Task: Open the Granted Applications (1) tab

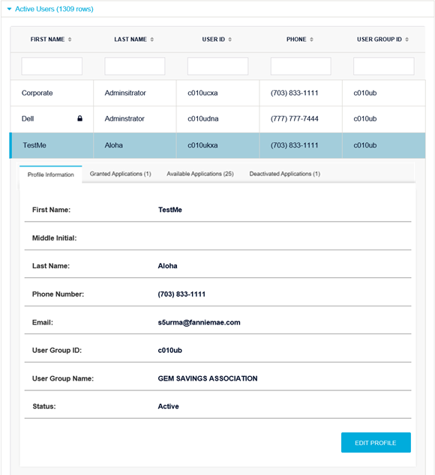Action: click(x=121, y=174)
